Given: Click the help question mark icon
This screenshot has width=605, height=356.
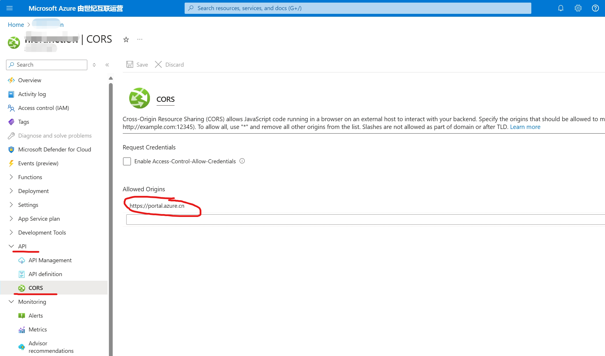Looking at the screenshot, I should click(595, 8).
